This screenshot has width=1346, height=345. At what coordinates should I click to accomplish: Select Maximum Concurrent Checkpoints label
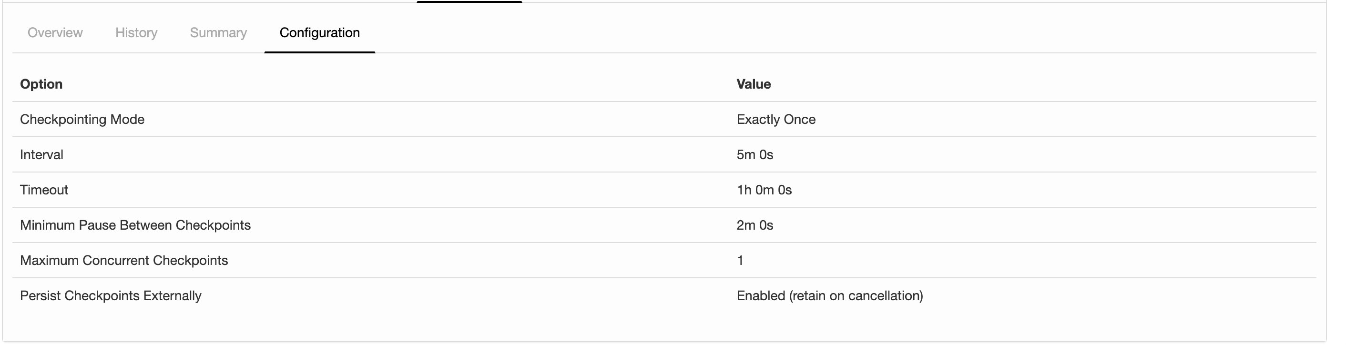(x=124, y=261)
